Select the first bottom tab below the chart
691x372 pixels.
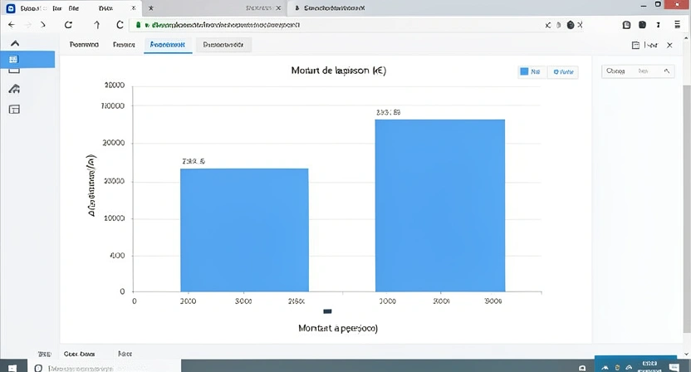coord(44,354)
